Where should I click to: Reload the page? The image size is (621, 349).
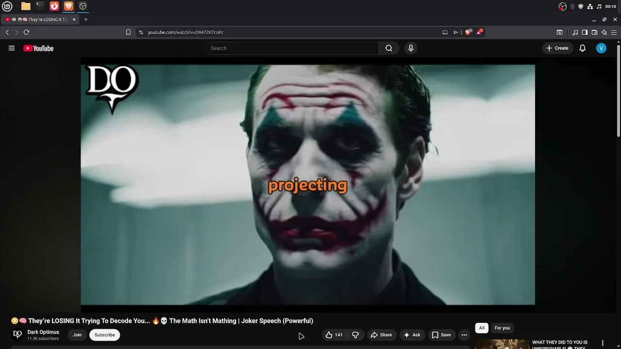pos(27,32)
